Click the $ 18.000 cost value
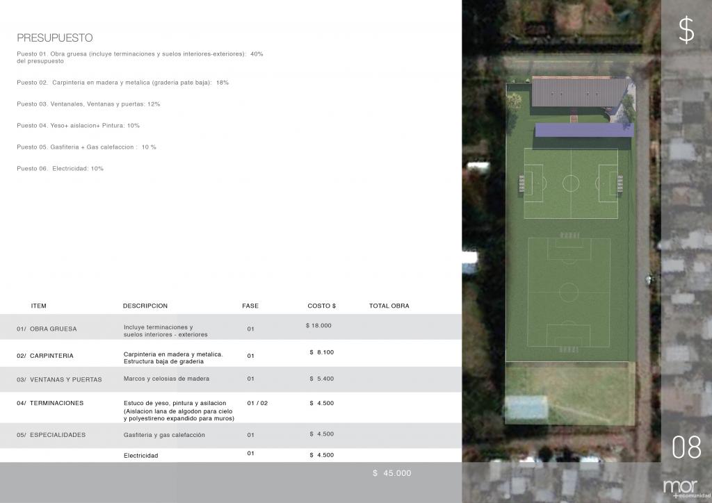Screen dimensions: 712x503 318,325
